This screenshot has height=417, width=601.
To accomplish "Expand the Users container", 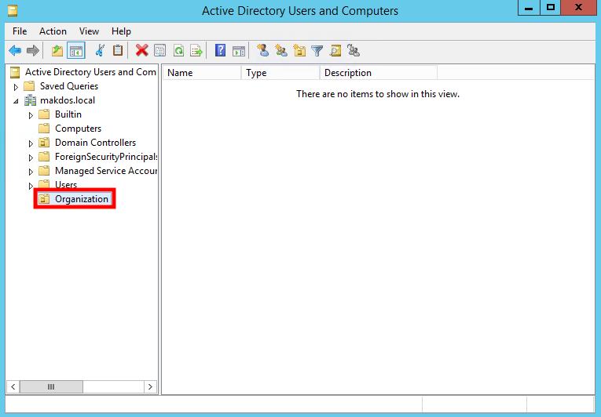I will (31, 186).
